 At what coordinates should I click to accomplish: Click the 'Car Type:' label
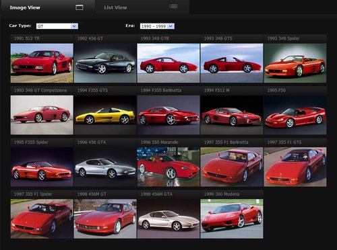tap(20, 26)
